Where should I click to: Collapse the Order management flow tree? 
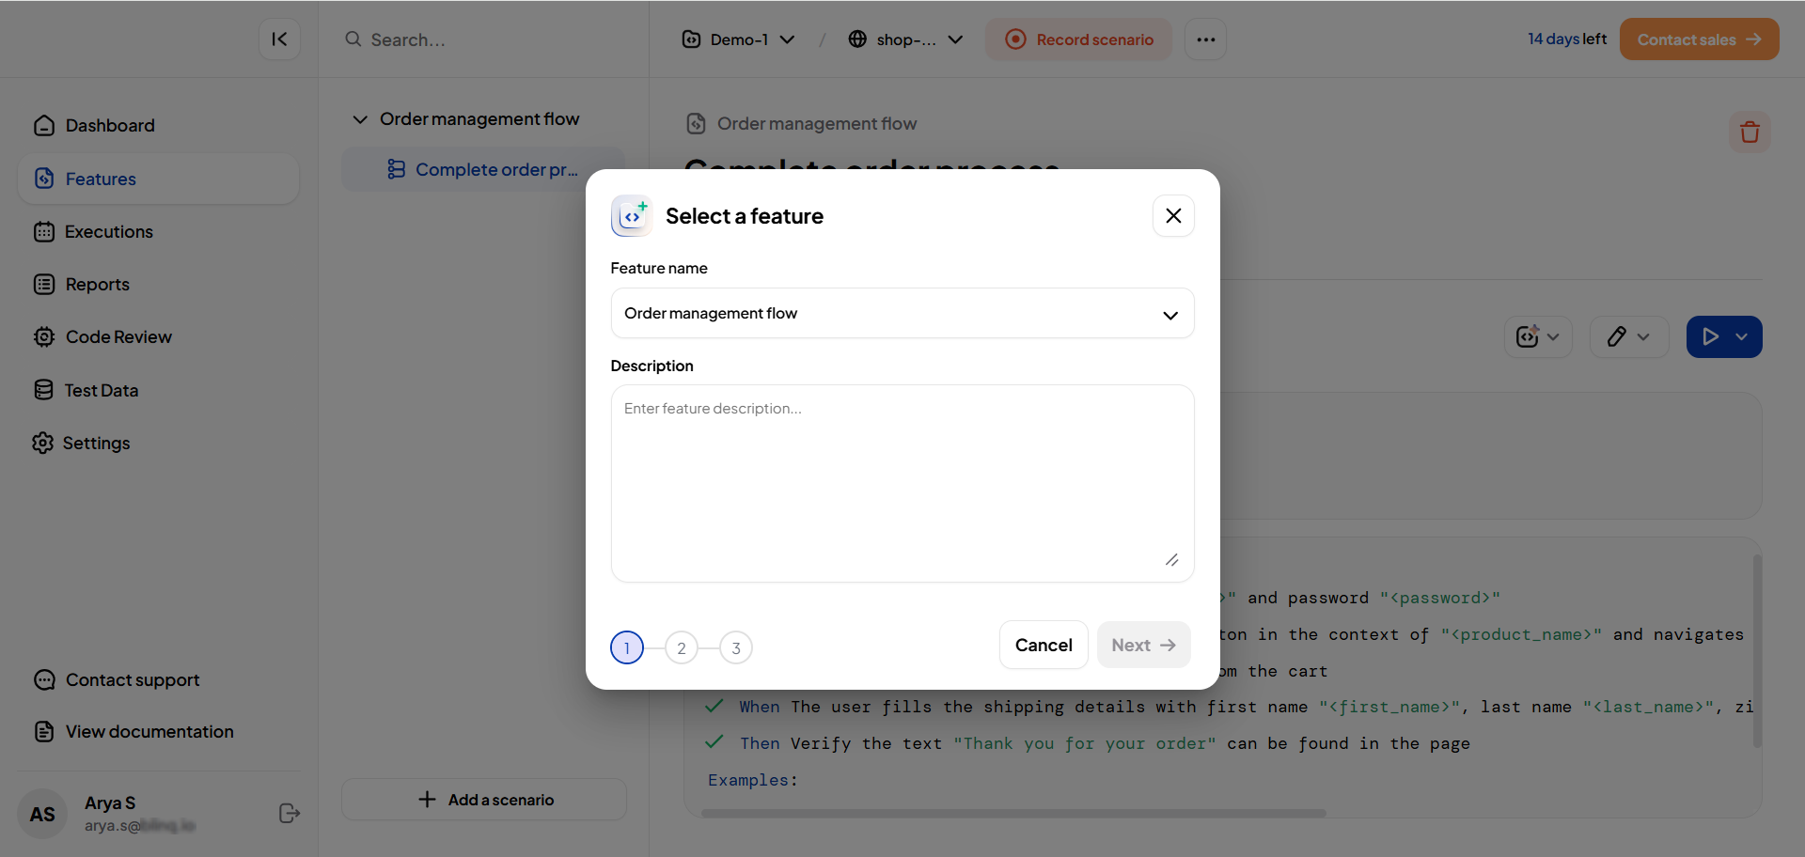tap(360, 119)
